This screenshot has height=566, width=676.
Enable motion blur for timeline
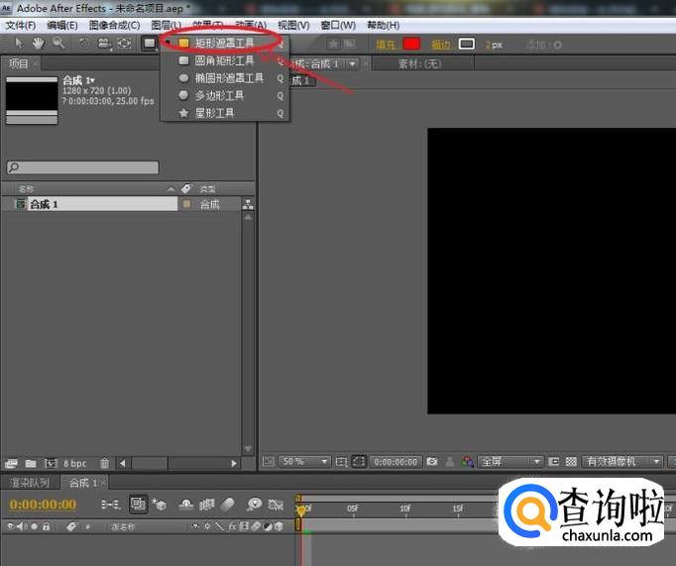click(228, 504)
